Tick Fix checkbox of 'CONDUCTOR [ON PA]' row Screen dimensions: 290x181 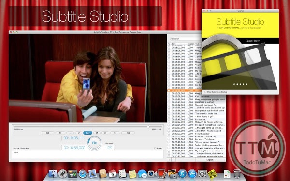tap(169, 136)
